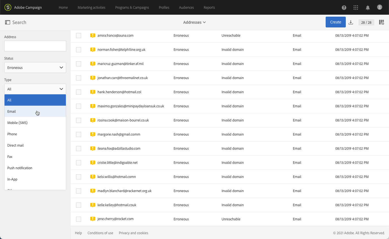Open the Addresses dropdown in the header
The image size is (389, 239).
tap(194, 22)
